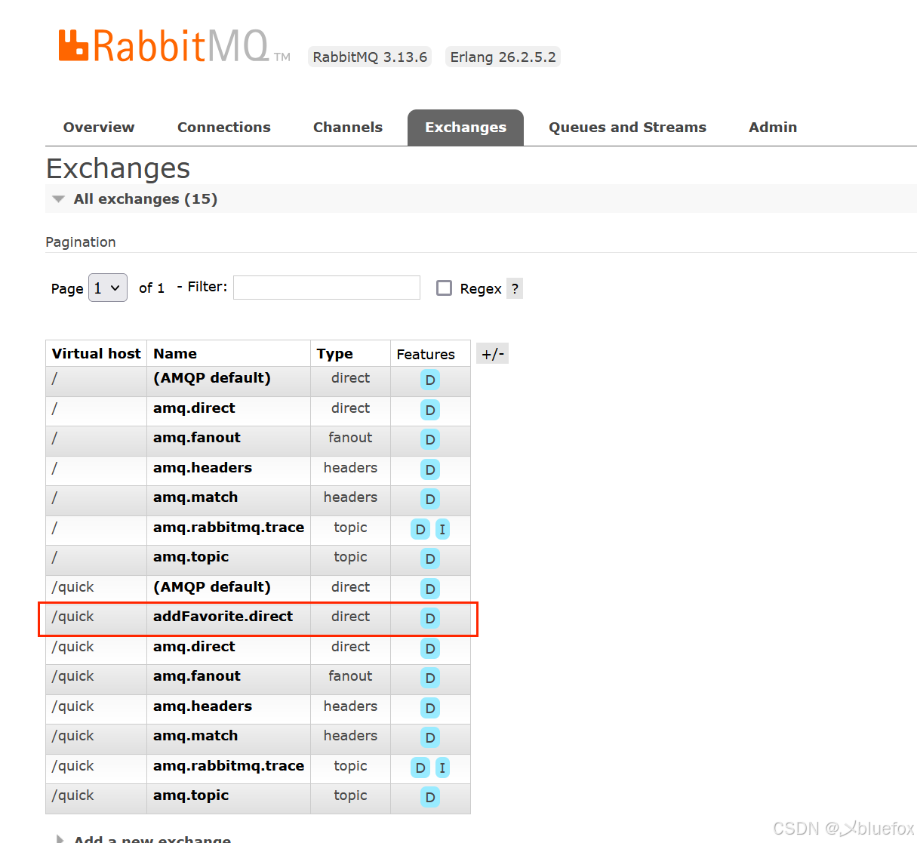The height and width of the screenshot is (843, 917).
Task: Open amq.direct exchange in /quick vhost
Action: click(194, 647)
